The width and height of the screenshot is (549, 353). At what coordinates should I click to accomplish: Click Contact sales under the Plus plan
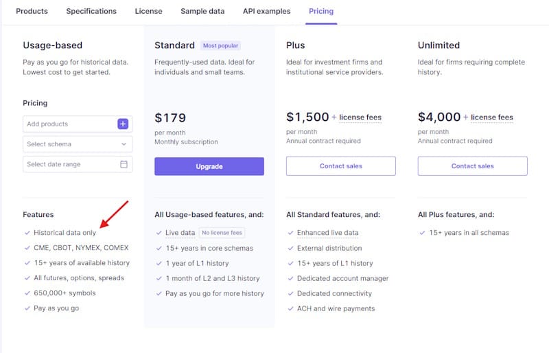341,166
